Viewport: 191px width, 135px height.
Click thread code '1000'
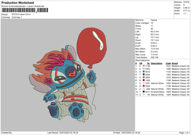pos(168,92)
